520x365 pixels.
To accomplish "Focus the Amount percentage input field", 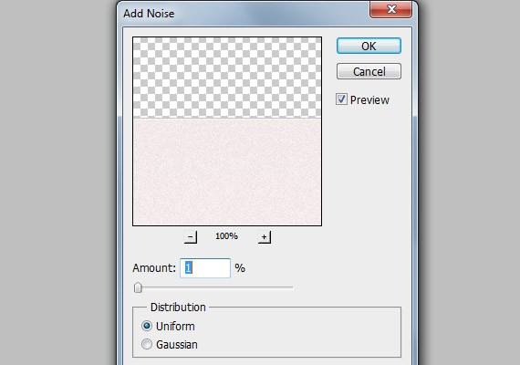I will pyautogui.click(x=205, y=267).
